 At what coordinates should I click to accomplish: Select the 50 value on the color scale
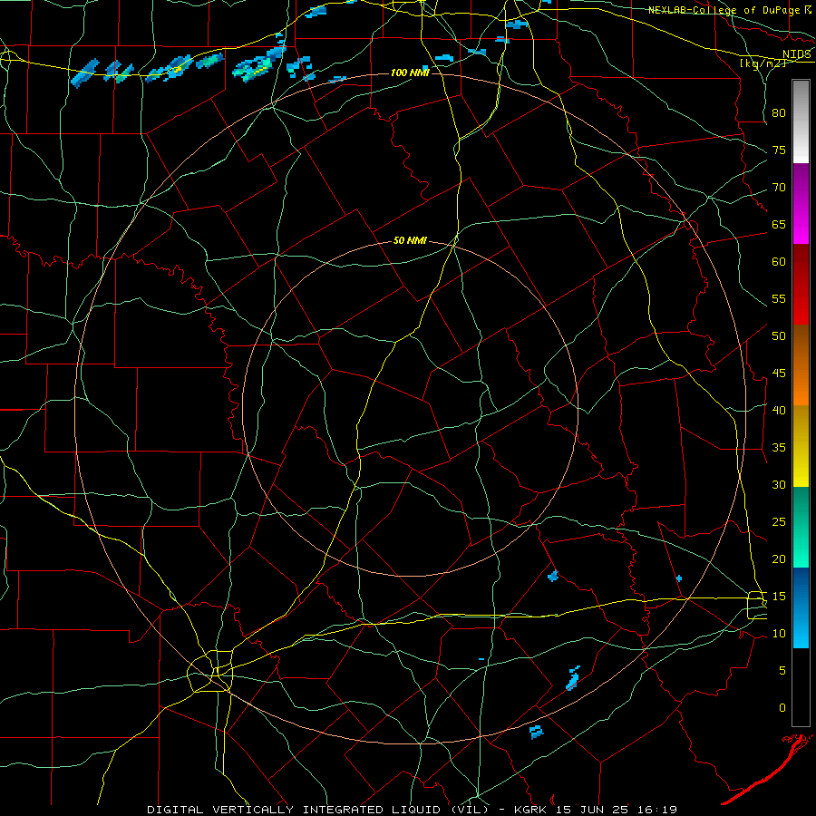coord(779,335)
